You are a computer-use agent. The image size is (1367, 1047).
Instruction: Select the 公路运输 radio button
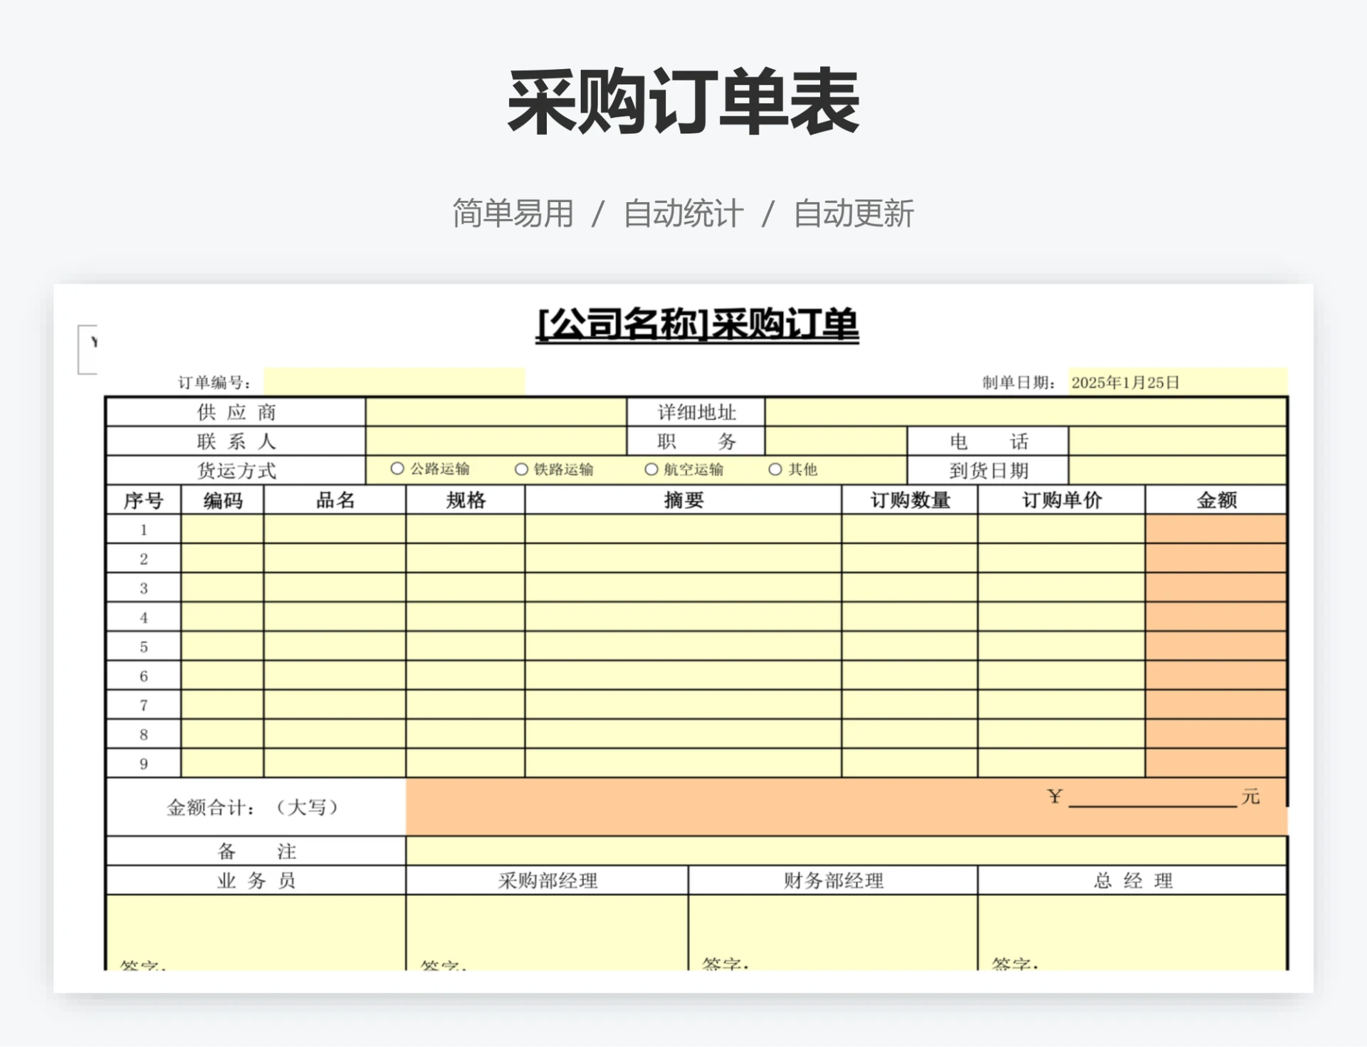pyautogui.click(x=396, y=469)
